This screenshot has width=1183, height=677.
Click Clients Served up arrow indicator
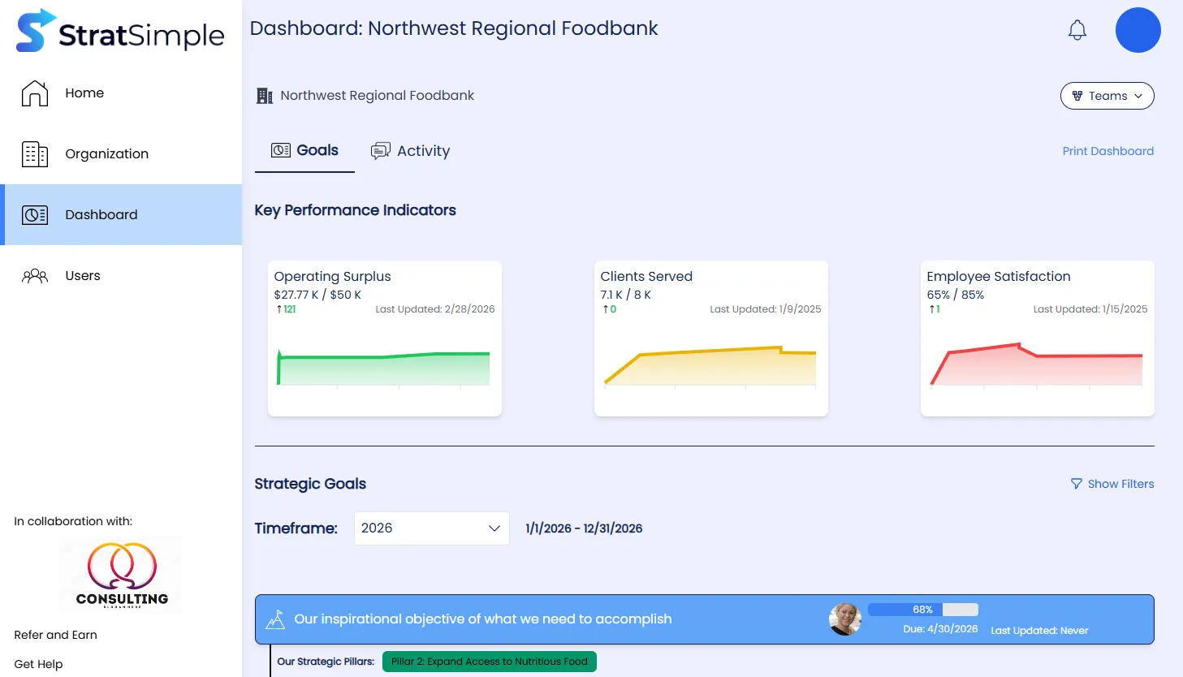tap(606, 309)
